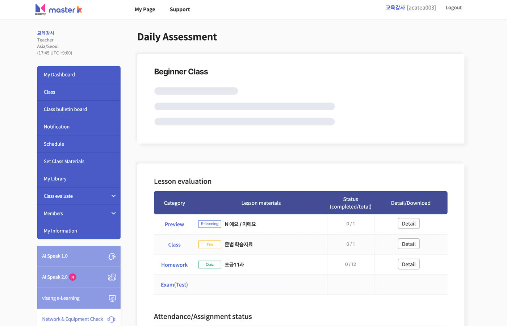Screen dimensions: 507x326
Task: Open Set Class Materials in sidebar
Action: point(64,162)
